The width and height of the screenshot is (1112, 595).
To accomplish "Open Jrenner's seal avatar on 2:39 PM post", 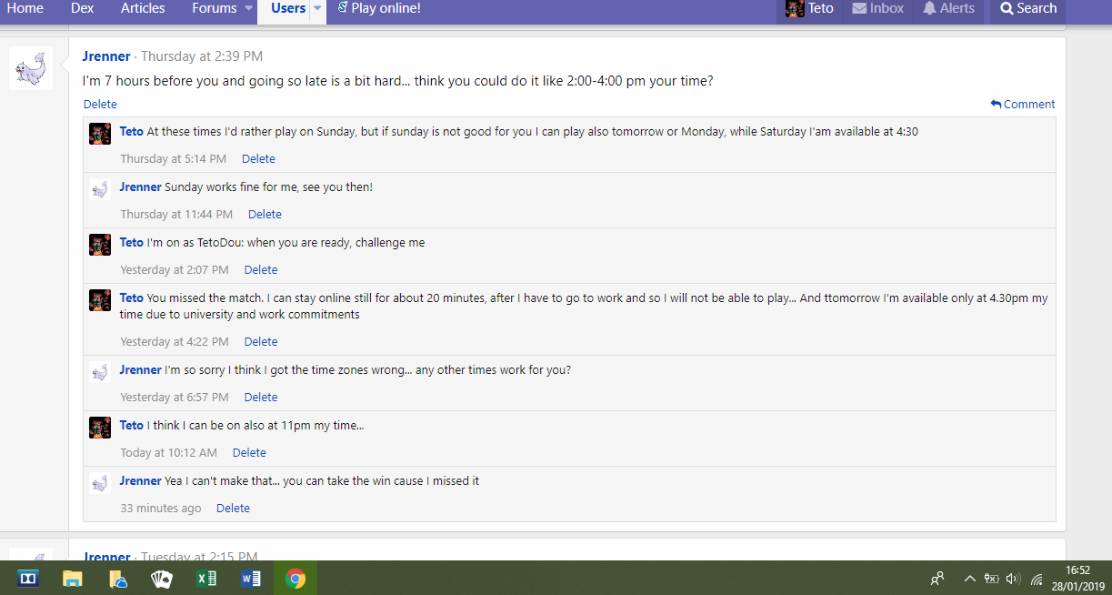I will point(31,68).
